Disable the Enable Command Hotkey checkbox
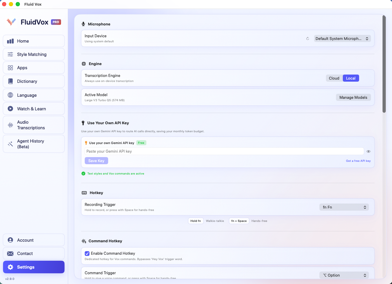The image size is (392, 284). coord(87,254)
